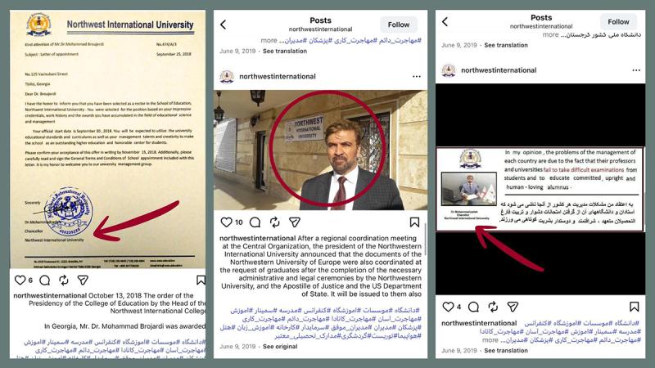
Task: Bookmark the appointment letter post
Action: coord(201,280)
